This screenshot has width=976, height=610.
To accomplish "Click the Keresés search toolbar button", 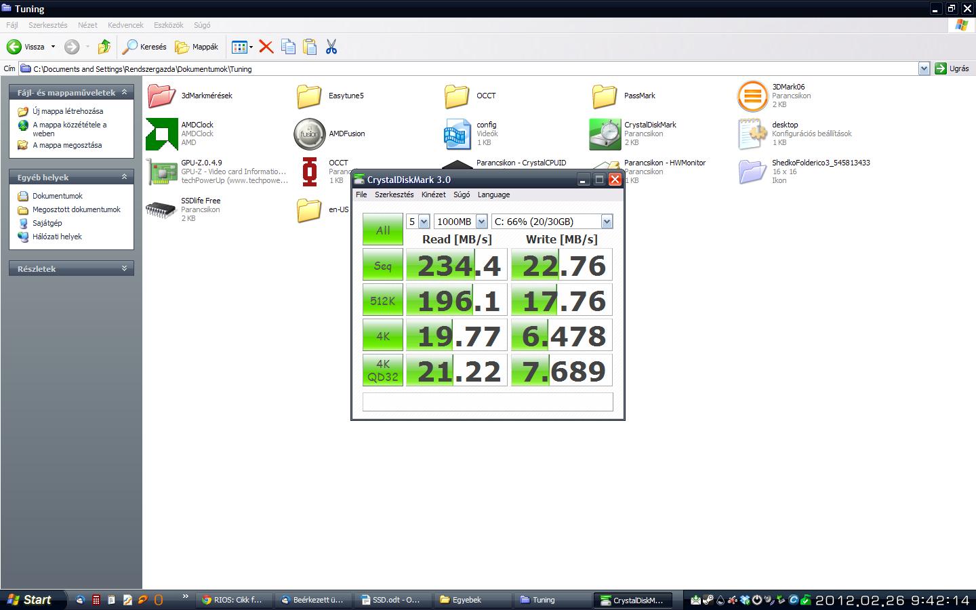I will tap(144, 47).
